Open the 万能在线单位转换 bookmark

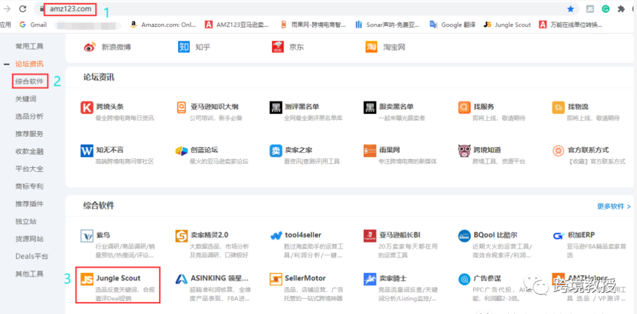point(571,25)
